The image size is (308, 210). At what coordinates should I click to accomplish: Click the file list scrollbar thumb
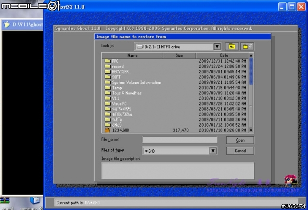pos(251,71)
